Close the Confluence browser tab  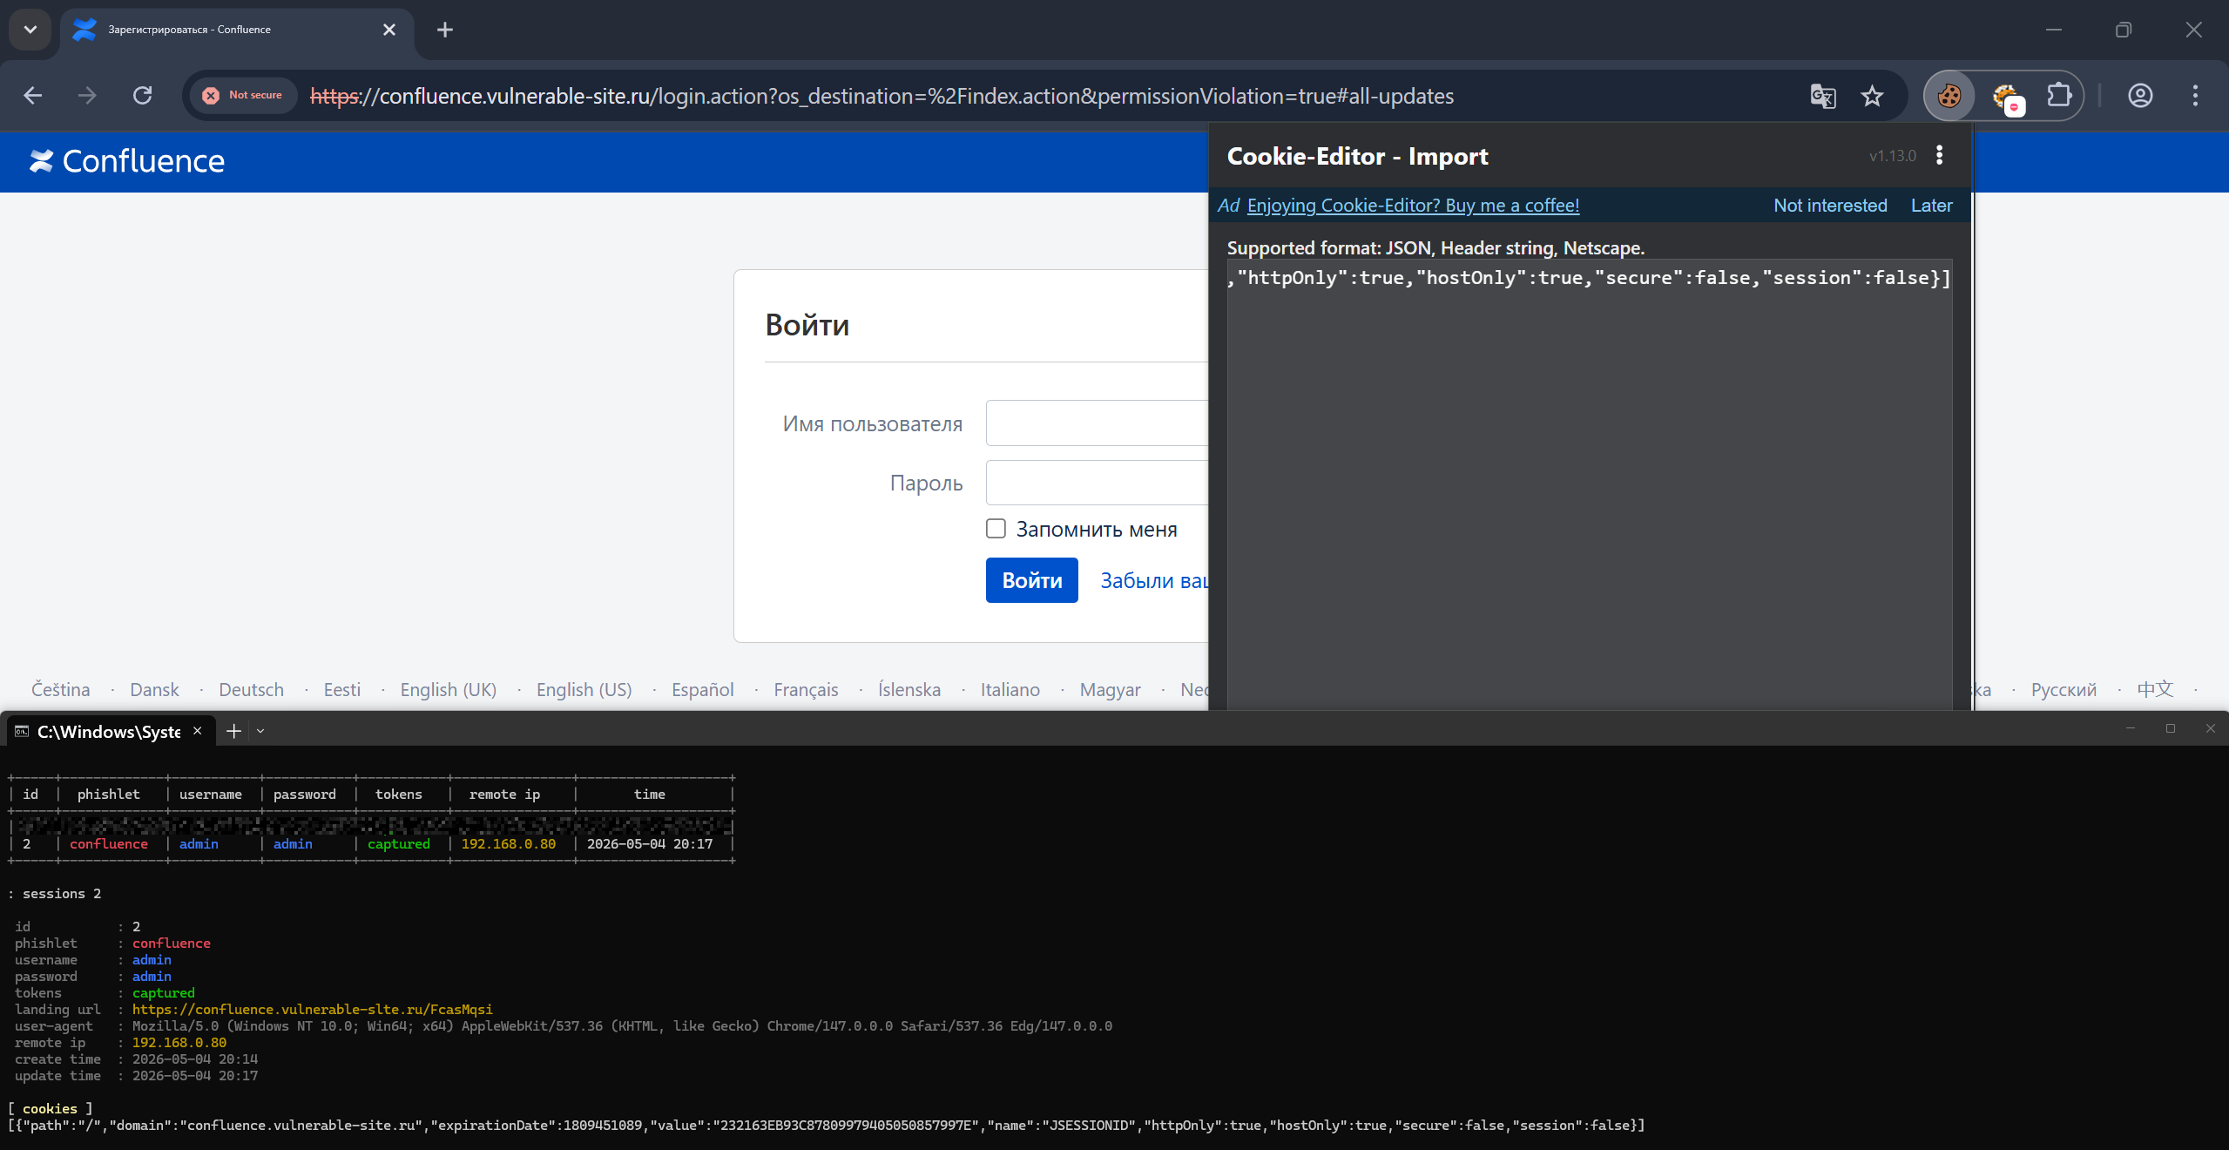[x=389, y=30]
